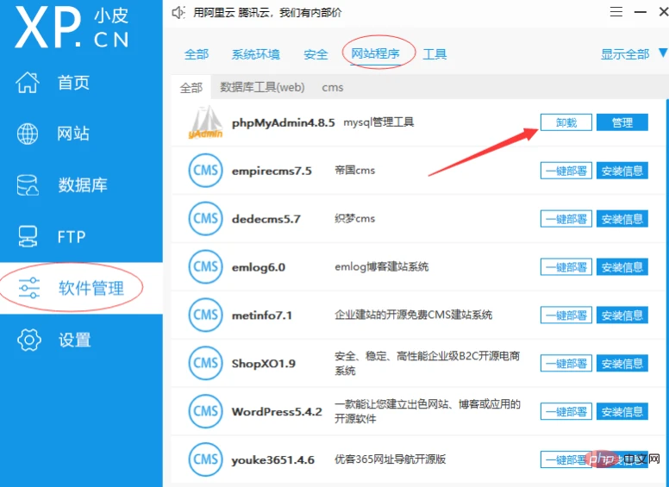The height and width of the screenshot is (487, 669).
Task: Click the emlog博客建站系统 description text
Action: click(x=382, y=267)
